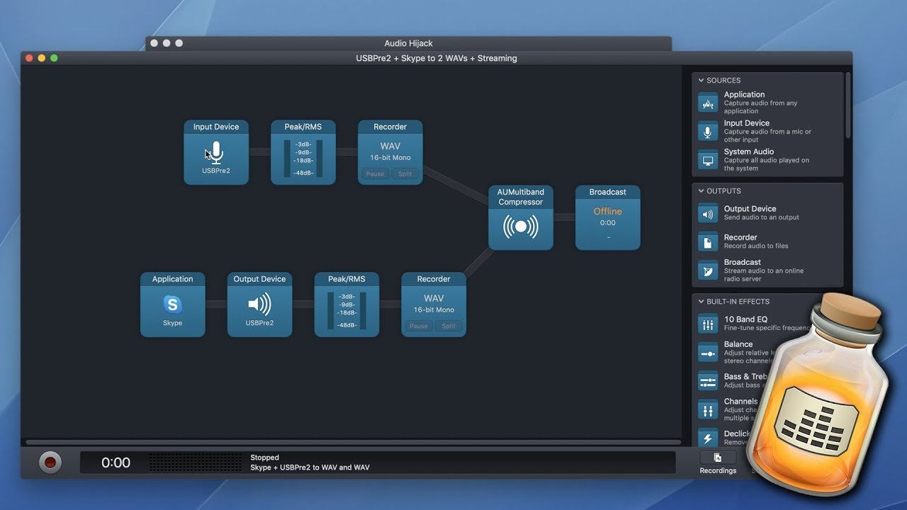This screenshot has height=510, width=907.
Task: Click 'USBPre2' label under the microphone
Action: click(x=216, y=171)
